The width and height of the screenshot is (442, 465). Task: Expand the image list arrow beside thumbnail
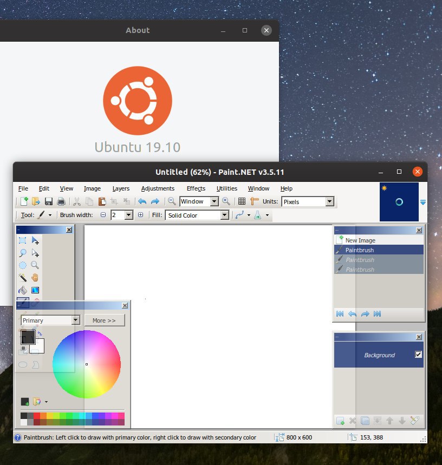423,202
